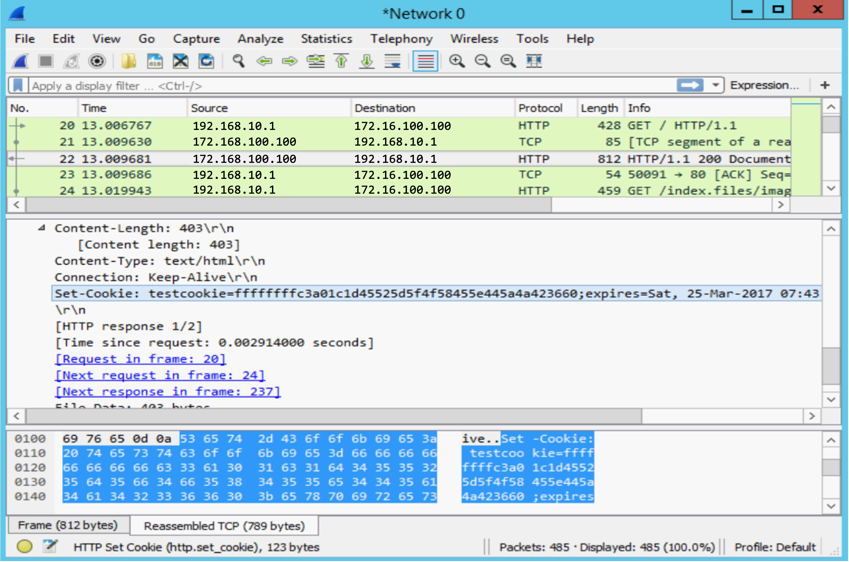This screenshot has width=849, height=562.
Task: Collapse the Content-Length tree item
Action: click(x=42, y=228)
